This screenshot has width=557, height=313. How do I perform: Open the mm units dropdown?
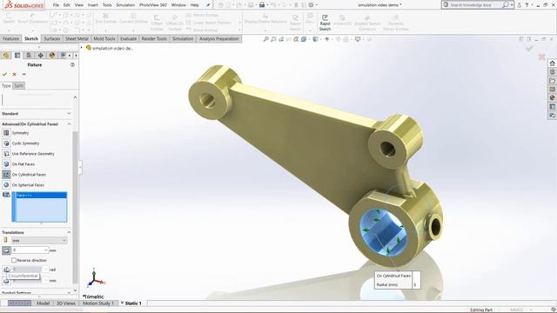pos(39,240)
